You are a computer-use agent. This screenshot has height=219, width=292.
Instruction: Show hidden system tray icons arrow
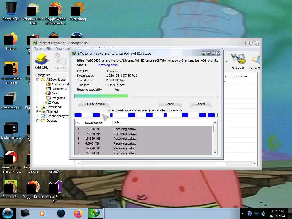(242, 214)
